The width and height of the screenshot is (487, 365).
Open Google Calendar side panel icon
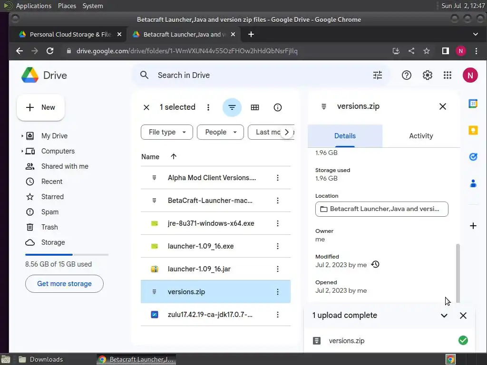coord(473,103)
